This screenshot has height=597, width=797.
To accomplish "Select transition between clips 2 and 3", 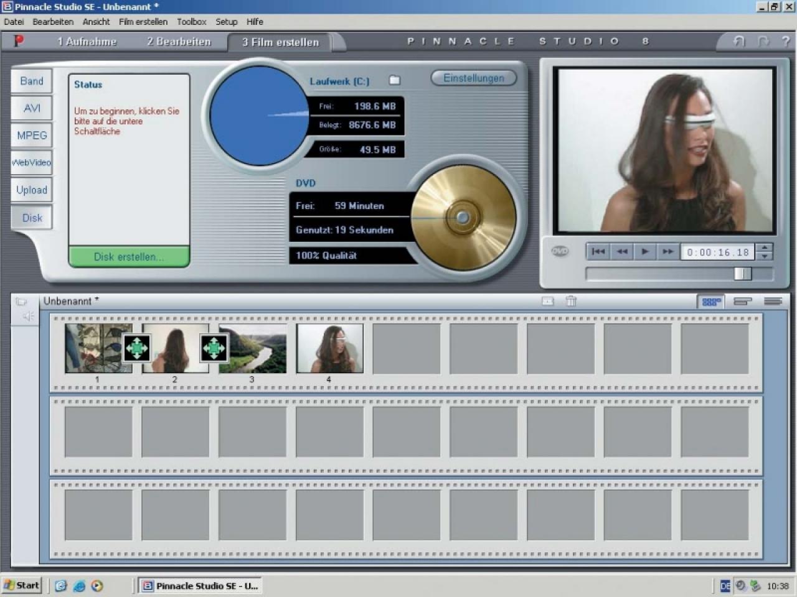I will tap(214, 348).
